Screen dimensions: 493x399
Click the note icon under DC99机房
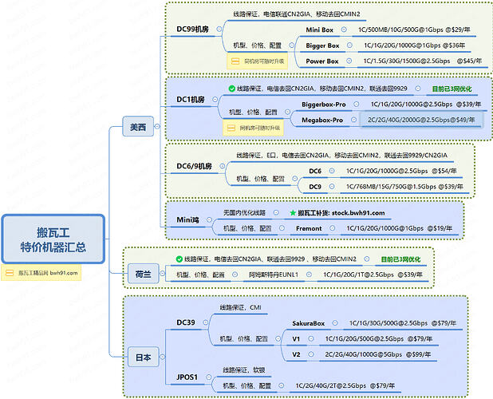235,61
